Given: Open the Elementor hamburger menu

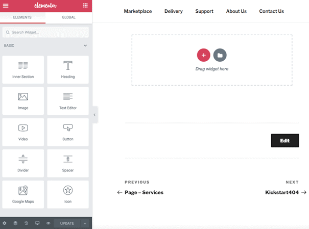Looking at the screenshot, I should pos(6,6).
